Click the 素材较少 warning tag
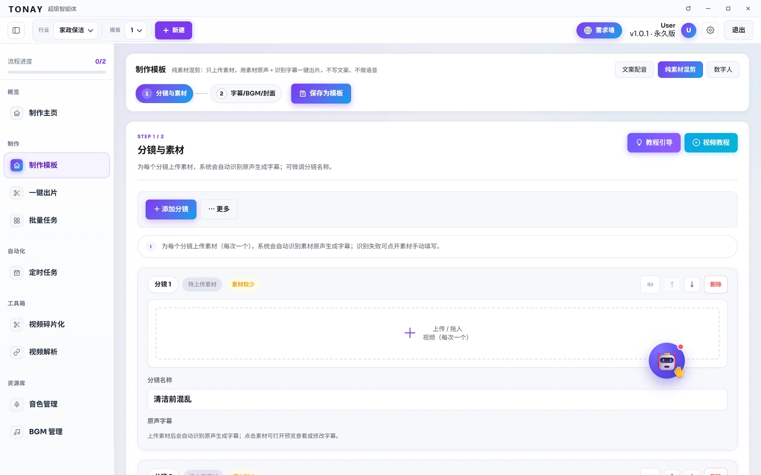 click(x=243, y=285)
